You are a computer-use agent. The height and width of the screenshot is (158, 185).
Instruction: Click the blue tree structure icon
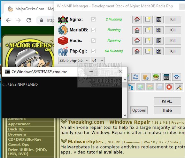(131, 87)
